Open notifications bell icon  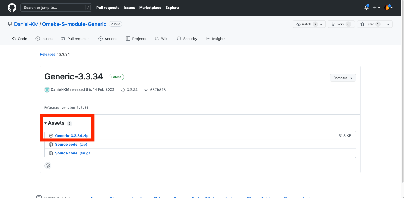(366, 8)
